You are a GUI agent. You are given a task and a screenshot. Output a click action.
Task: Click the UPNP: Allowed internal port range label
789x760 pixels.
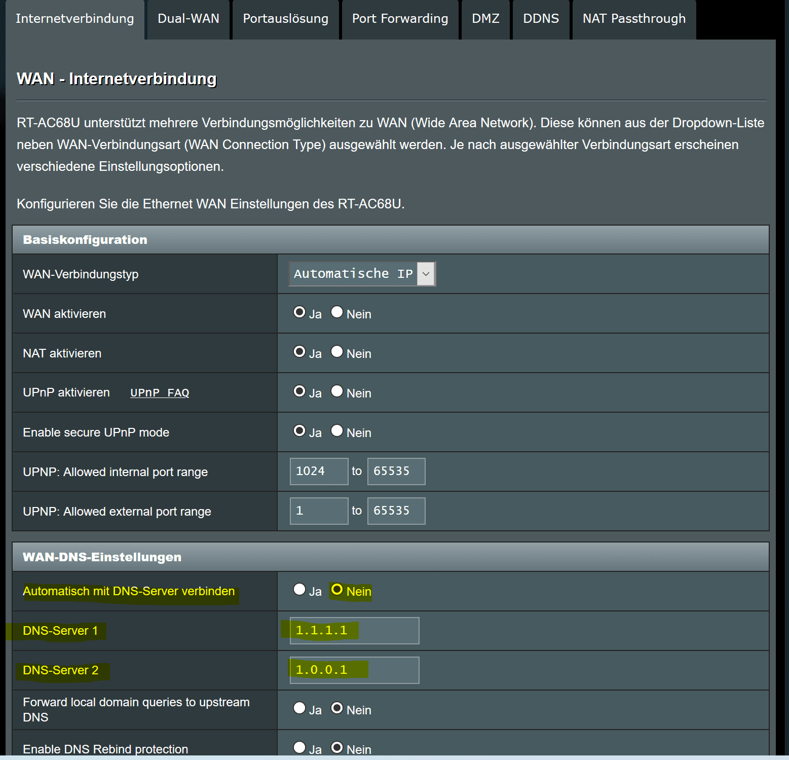click(x=116, y=472)
